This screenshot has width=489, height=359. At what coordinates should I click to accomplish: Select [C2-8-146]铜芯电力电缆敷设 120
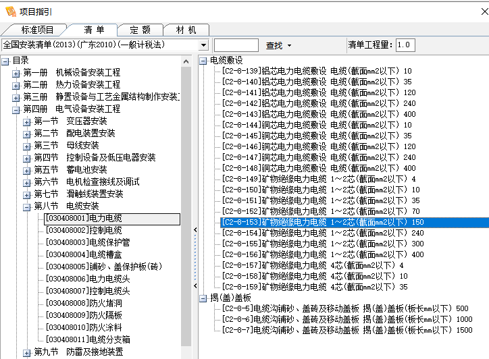[x=319, y=147]
